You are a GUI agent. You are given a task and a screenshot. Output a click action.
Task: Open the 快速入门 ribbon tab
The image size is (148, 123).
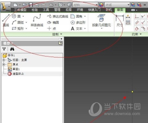(94, 10)
